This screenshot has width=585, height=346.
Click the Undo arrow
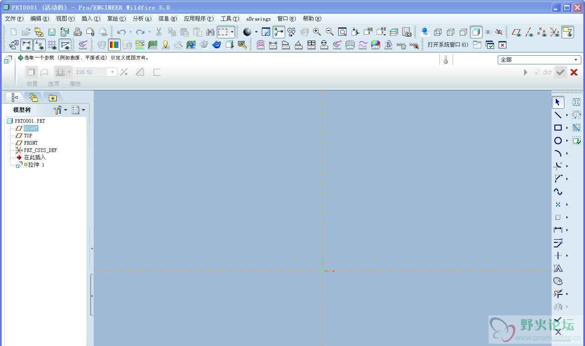(121, 32)
